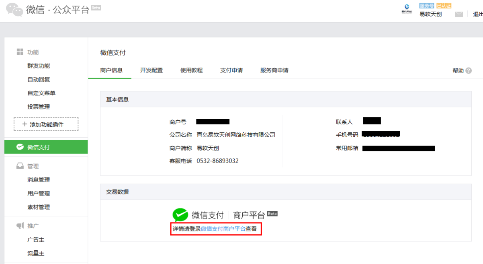Click the 微信支付 page title
The width and height of the screenshot is (483, 264).
pos(113,52)
